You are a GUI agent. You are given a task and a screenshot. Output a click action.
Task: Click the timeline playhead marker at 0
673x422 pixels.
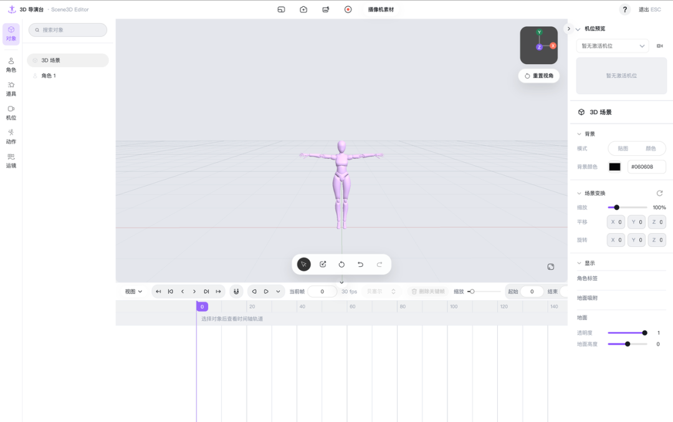[202, 307]
